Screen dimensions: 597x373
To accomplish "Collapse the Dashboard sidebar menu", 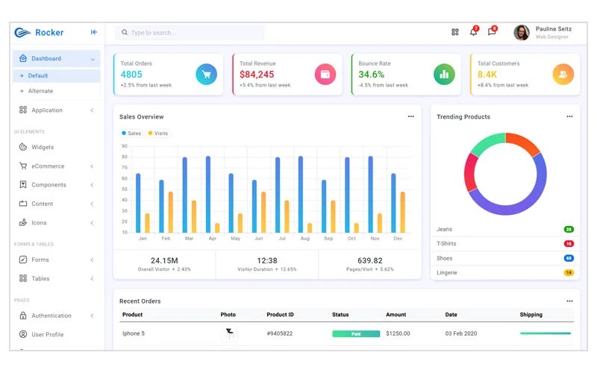I will click(56, 59).
